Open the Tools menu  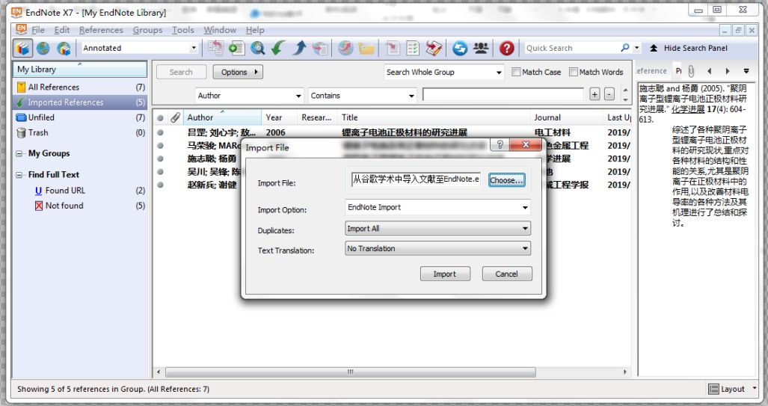click(x=182, y=30)
